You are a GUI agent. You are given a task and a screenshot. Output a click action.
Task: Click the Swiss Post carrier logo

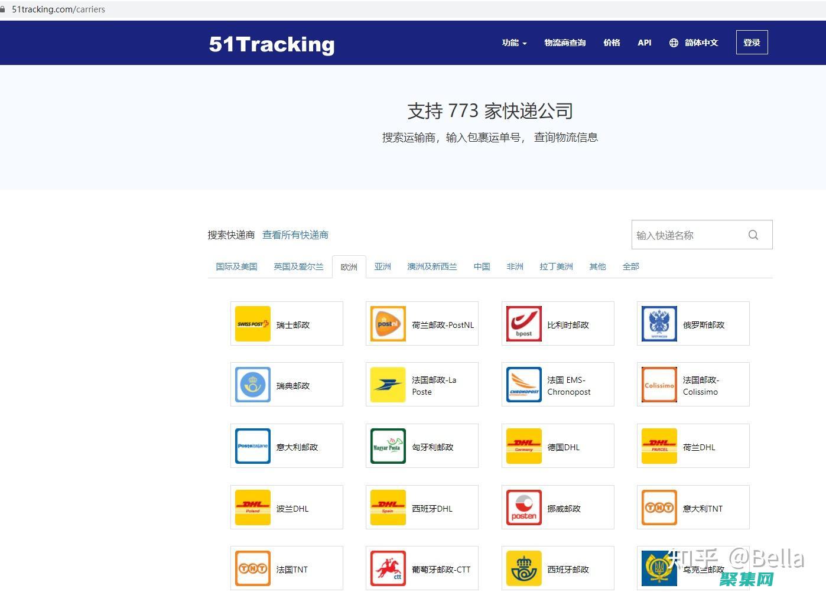point(252,324)
